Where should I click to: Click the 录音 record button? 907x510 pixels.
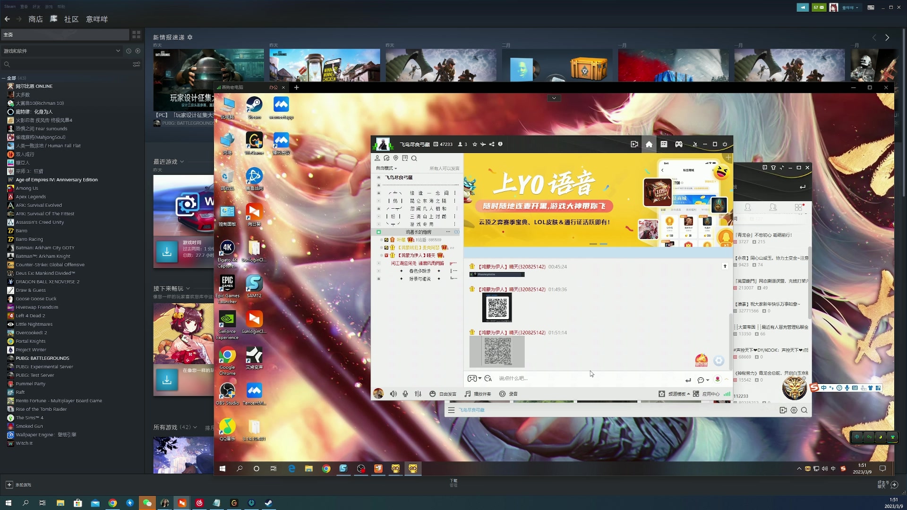click(509, 394)
